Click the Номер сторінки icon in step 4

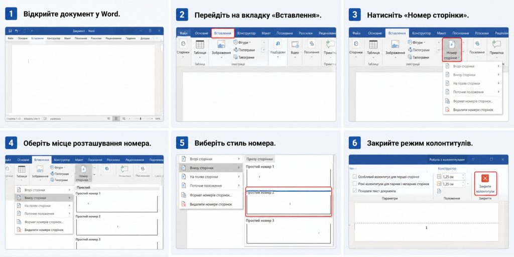(84, 169)
